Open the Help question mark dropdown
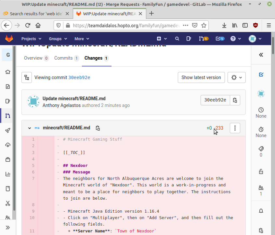 pyautogui.click(x=236, y=39)
